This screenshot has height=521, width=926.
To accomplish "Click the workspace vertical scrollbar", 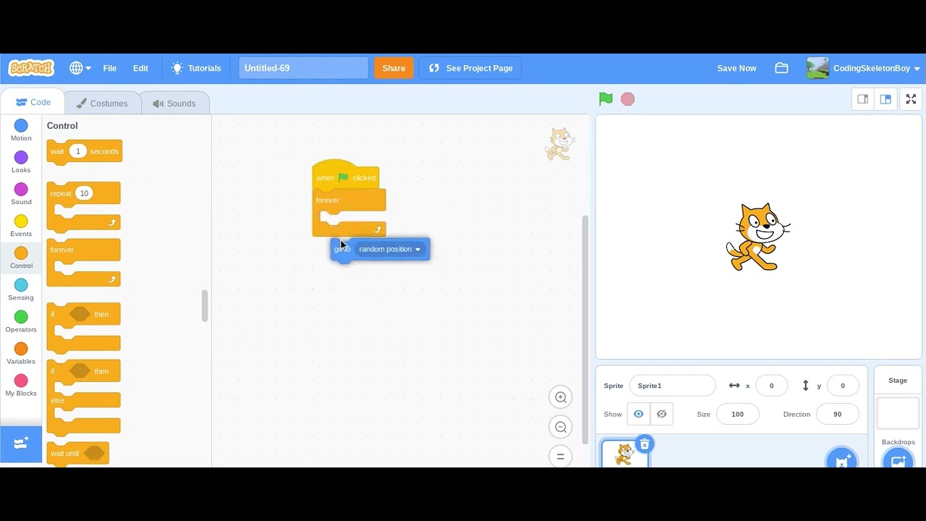I will [x=585, y=329].
